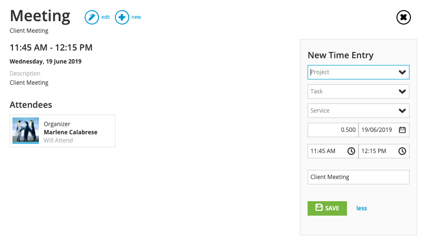This screenshot has width=421, height=245.
Task: Open the date picker calendar icon
Action: pyautogui.click(x=402, y=130)
